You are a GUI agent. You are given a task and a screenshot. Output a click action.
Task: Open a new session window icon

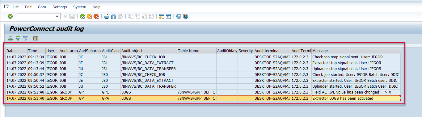(161, 16)
